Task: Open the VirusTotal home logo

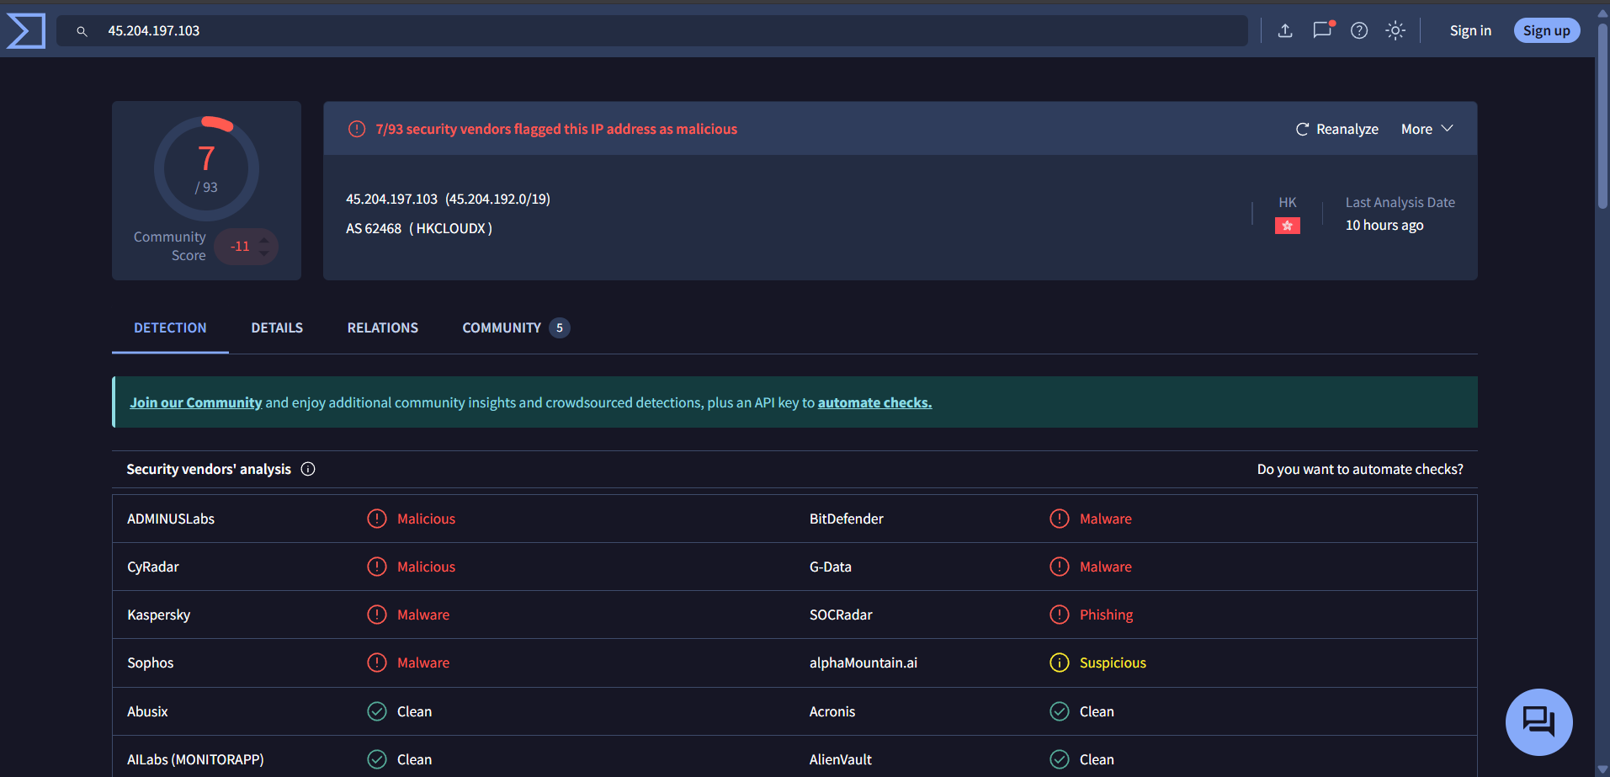Action: [x=26, y=31]
